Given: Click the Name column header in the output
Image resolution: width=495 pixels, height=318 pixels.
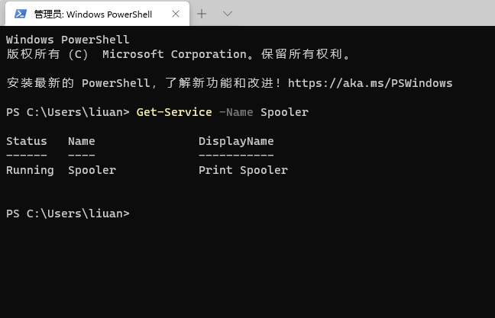Looking at the screenshot, I should pos(81,141).
